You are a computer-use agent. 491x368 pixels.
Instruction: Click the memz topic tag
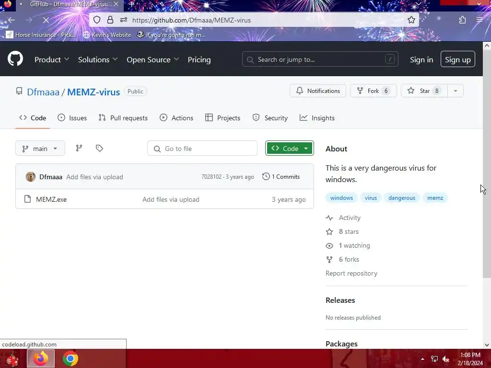(435, 198)
